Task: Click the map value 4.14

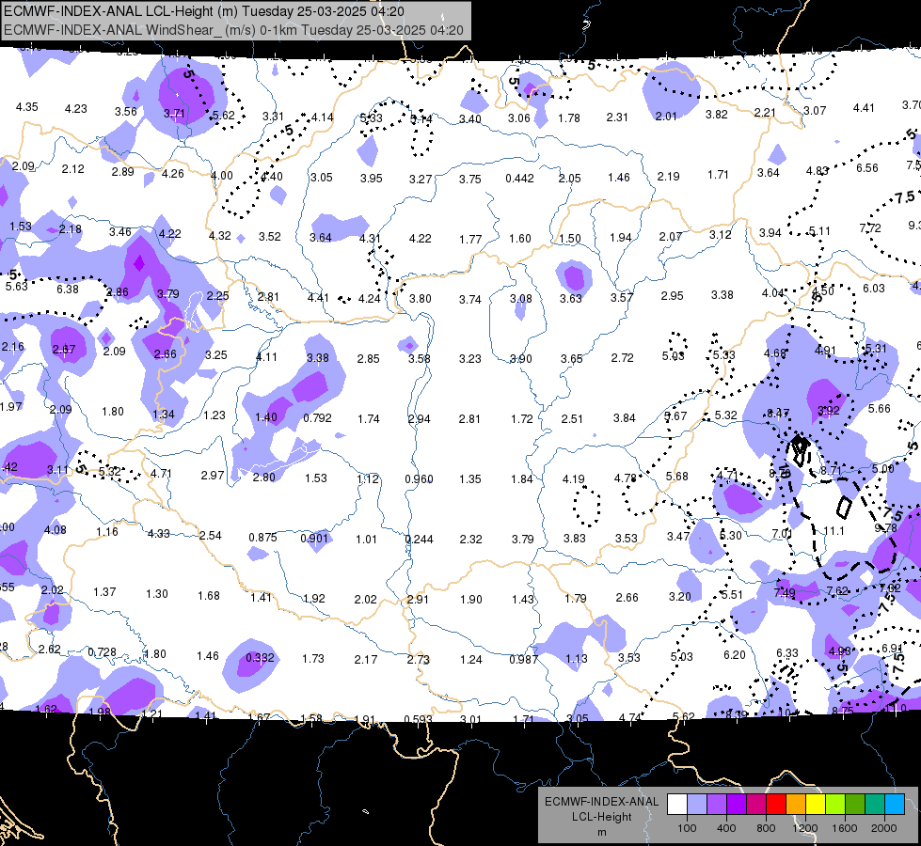Action: [x=323, y=117]
